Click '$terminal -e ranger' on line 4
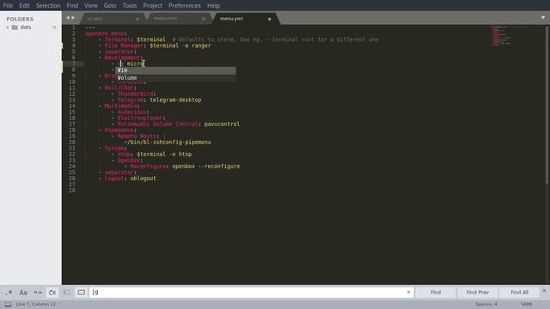 [x=180, y=45]
